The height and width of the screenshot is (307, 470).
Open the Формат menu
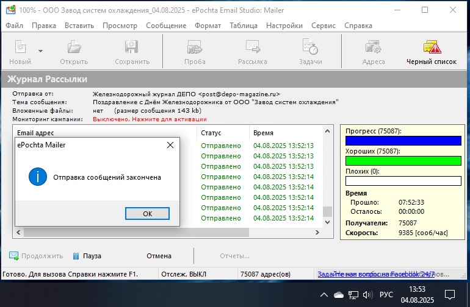[x=208, y=26]
